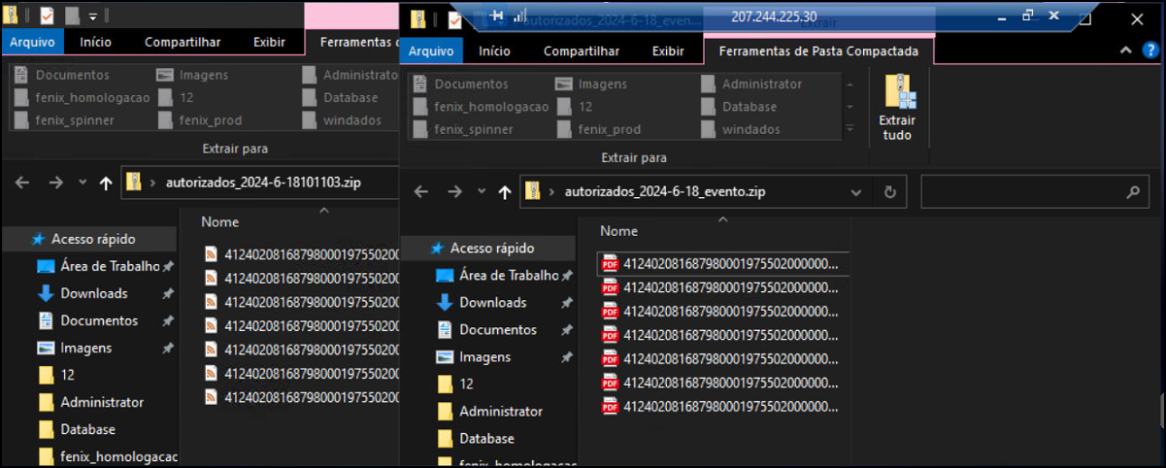Choose Imagens extract destination in 18101103.zip ribbon
Image resolution: width=1166 pixels, height=468 pixels.
[192, 75]
